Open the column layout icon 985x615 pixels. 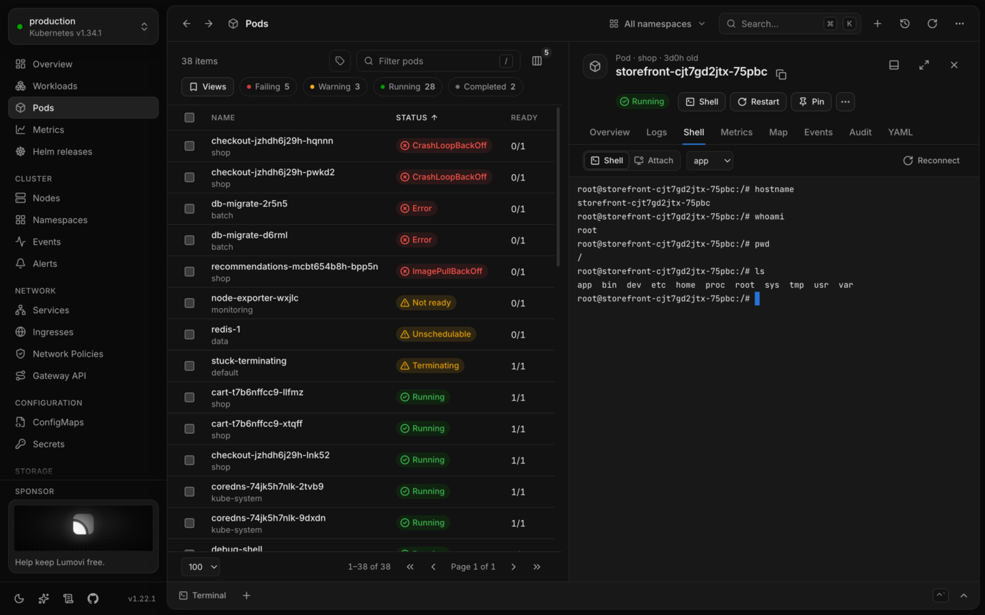point(537,61)
